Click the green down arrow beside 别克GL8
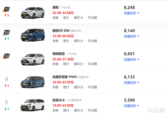 point(5,109)
